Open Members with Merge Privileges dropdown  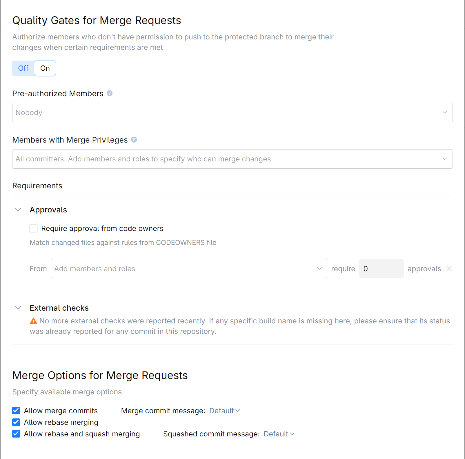tap(232, 159)
